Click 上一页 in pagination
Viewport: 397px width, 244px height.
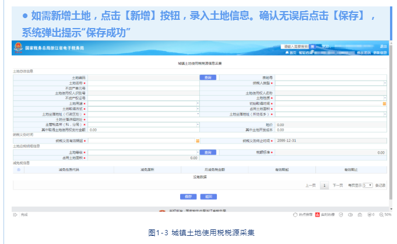point(310,186)
